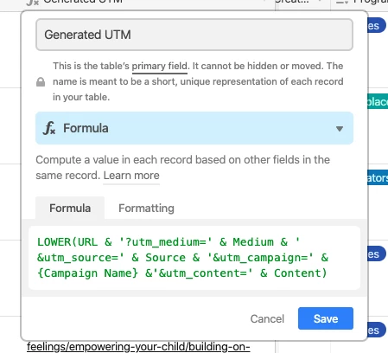Click the teal tag ending in 'ators'

point(378,177)
